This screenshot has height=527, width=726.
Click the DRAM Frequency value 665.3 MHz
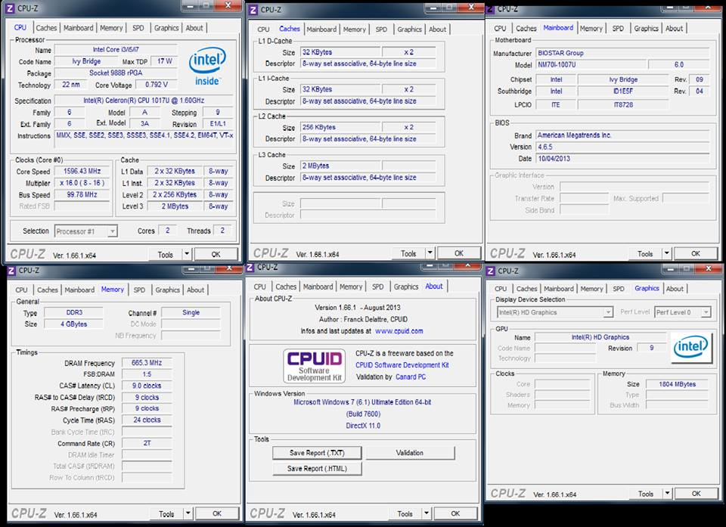pos(147,363)
